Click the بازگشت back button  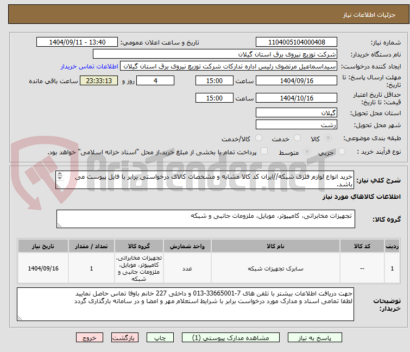(125, 338)
